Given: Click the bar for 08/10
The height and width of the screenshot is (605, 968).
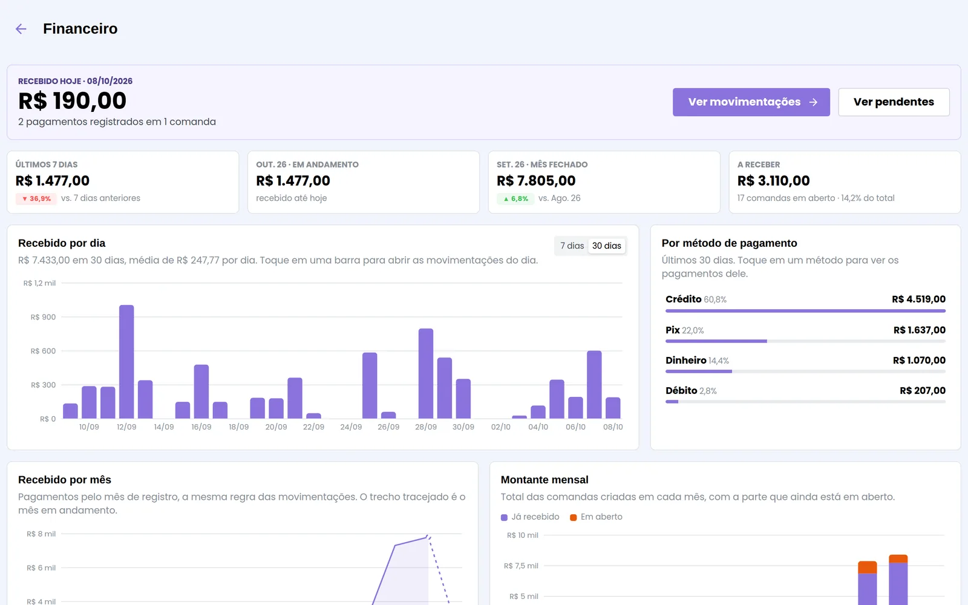Looking at the screenshot, I should point(613,408).
